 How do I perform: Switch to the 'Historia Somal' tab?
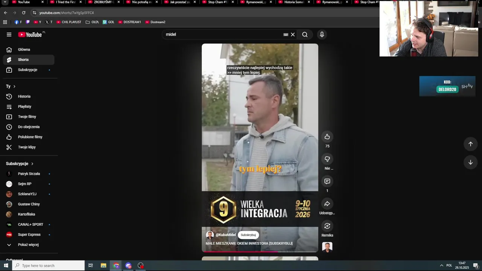(x=294, y=2)
